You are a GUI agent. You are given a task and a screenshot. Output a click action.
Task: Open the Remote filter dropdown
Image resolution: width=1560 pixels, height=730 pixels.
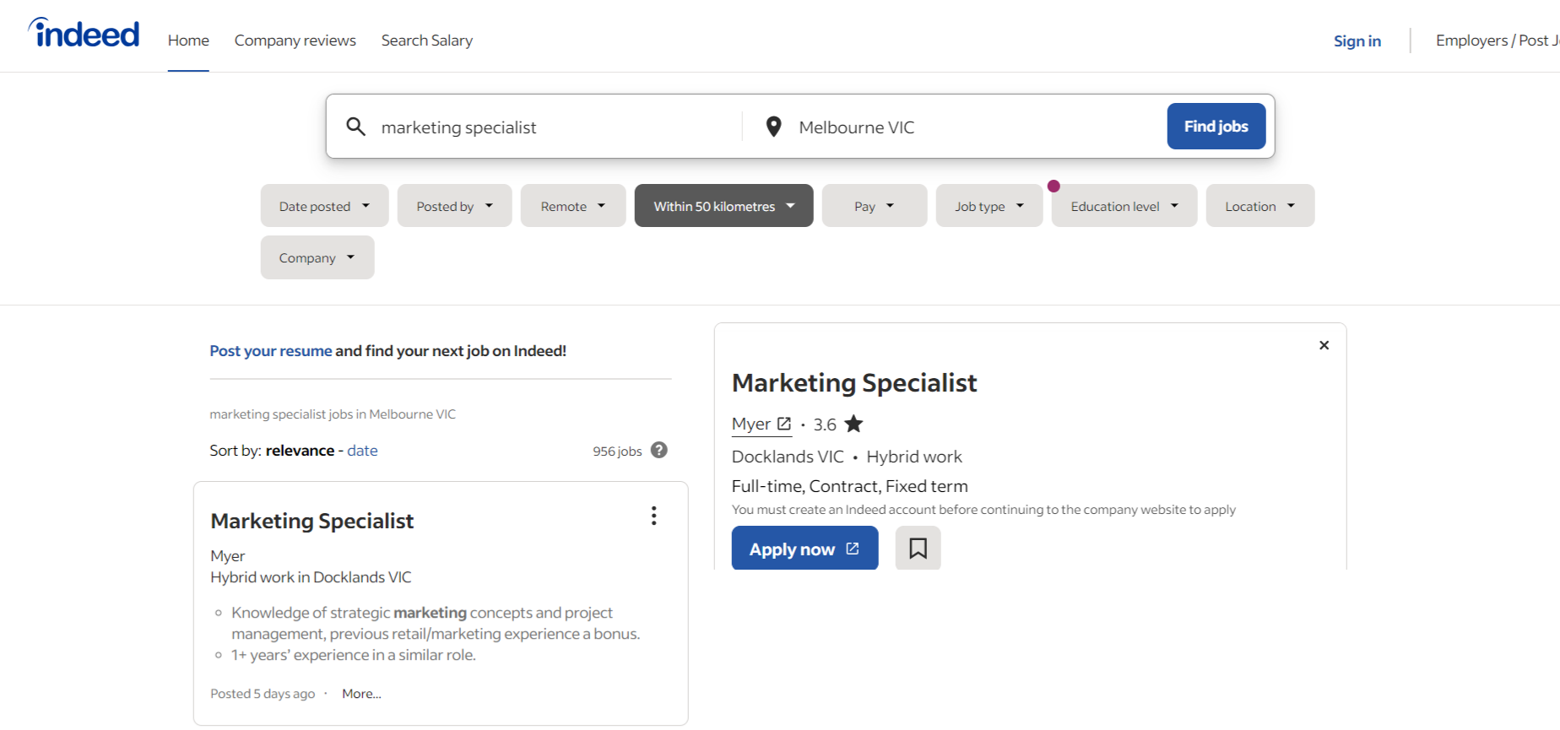pos(573,206)
